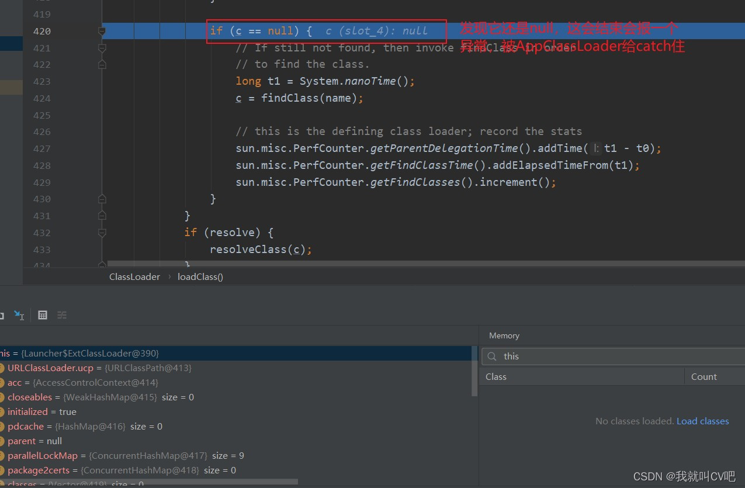The width and height of the screenshot is (745, 488).
Task: Select the acc AccessControlContext@414 row
Action: coord(235,383)
